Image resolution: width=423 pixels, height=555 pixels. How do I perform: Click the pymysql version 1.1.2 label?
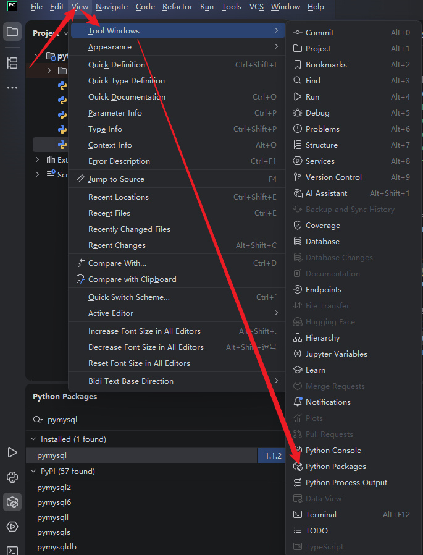pyautogui.click(x=274, y=456)
